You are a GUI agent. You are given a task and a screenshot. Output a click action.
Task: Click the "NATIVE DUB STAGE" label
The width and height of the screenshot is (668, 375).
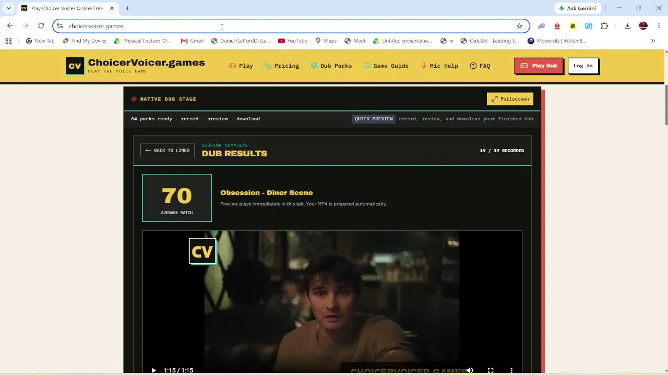coord(168,99)
